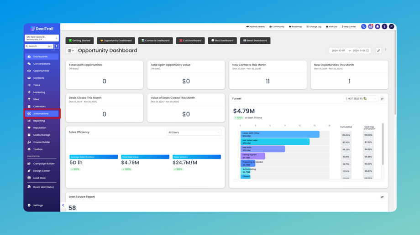The height and width of the screenshot is (235, 420).
Task: Click the funnel swap settings icon
Action: pos(382,99)
